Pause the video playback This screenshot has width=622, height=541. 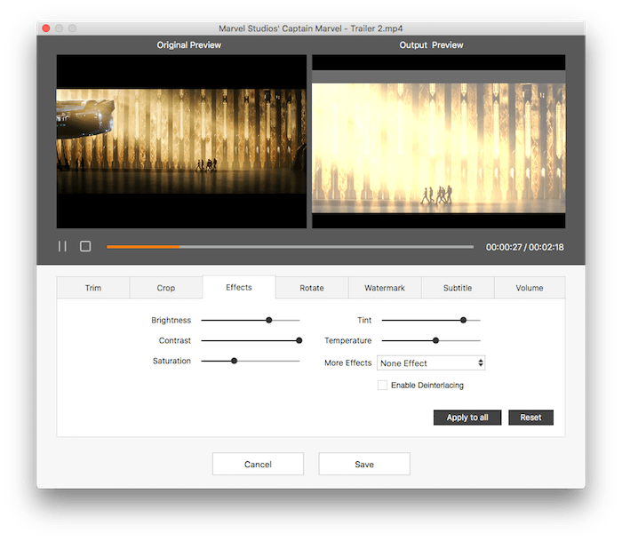(x=62, y=246)
